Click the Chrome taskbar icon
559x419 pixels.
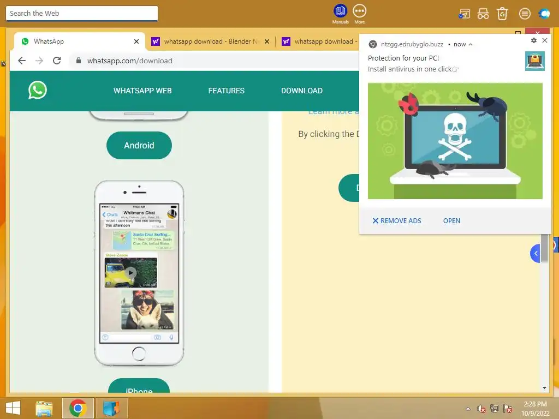coord(78,408)
